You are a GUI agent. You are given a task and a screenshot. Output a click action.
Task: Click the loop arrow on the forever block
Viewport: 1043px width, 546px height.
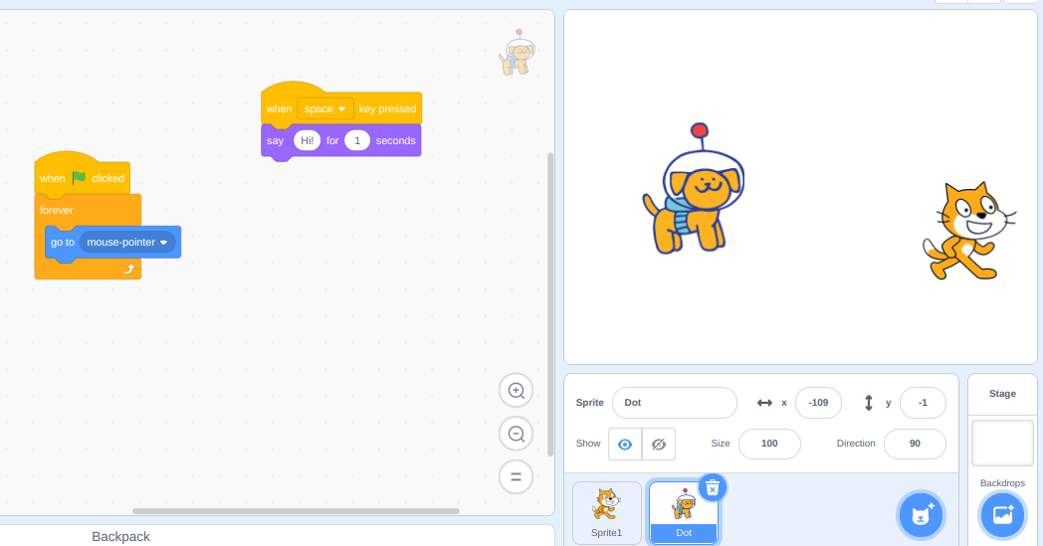click(x=128, y=269)
